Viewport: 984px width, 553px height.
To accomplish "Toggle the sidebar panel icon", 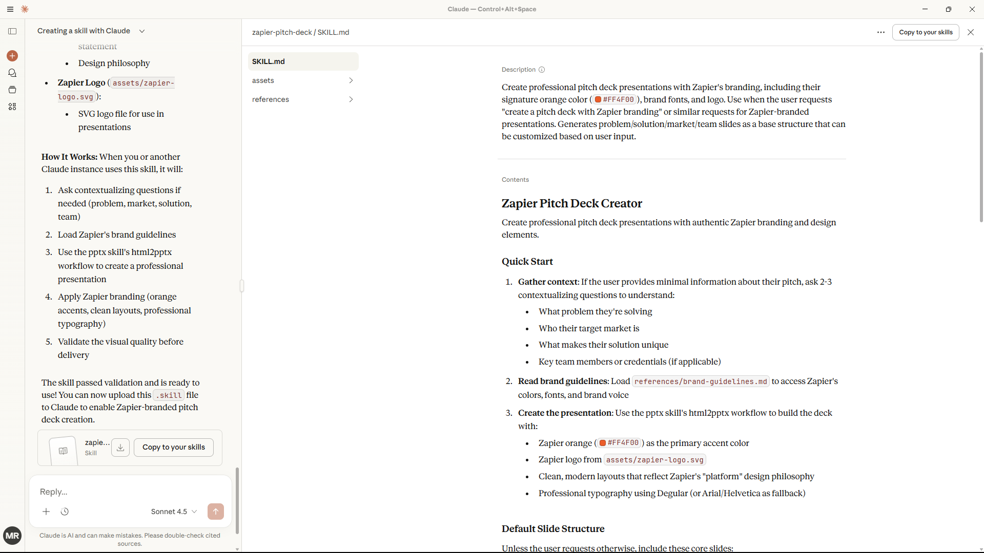I will pos(12,31).
